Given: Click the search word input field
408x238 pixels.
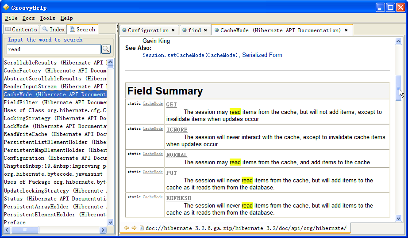Looking at the screenshot, I should tap(54, 49).
